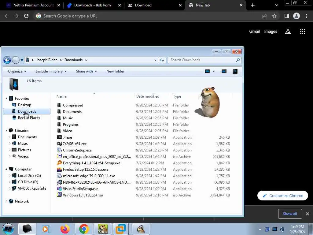Select the microsoft-edge installer icon
Viewport: 313px width, 235px height.
[59, 176]
